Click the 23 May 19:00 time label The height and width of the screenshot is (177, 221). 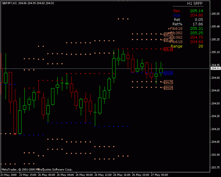[28, 175]
